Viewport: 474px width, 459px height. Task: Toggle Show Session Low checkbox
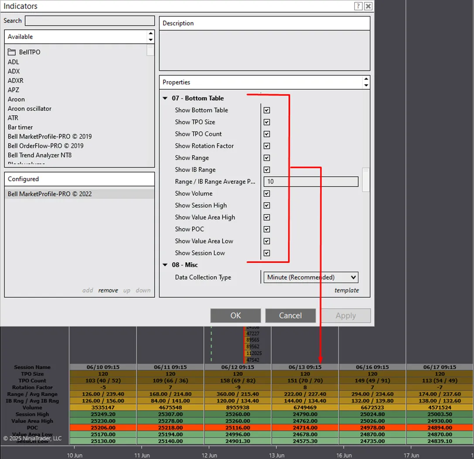(x=267, y=253)
